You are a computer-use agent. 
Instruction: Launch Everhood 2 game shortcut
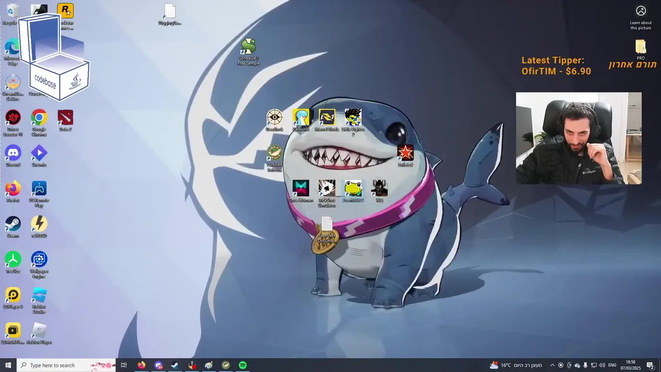(353, 191)
